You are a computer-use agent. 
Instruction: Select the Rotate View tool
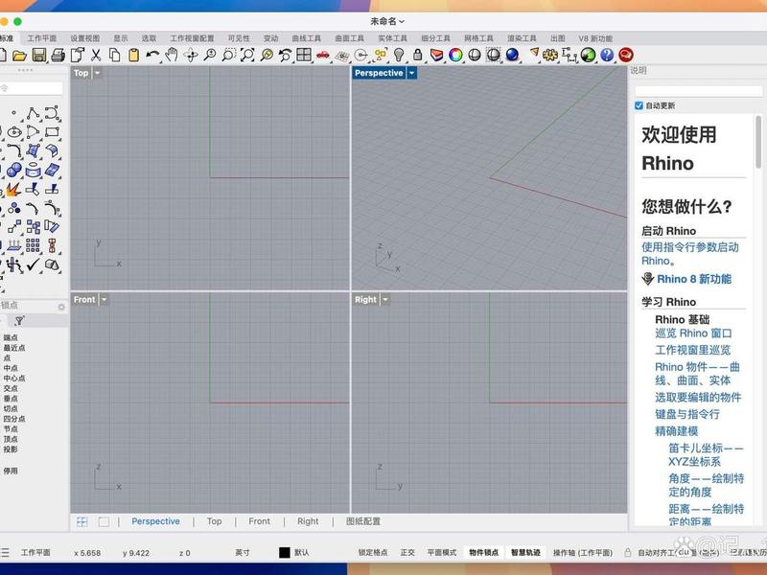click(190, 55)
